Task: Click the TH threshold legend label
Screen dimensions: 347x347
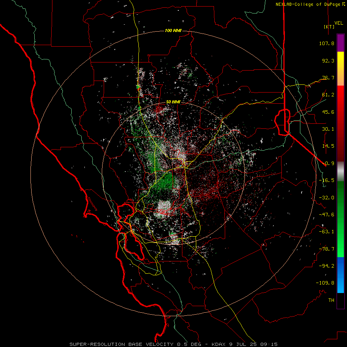Action: [331, 300]
